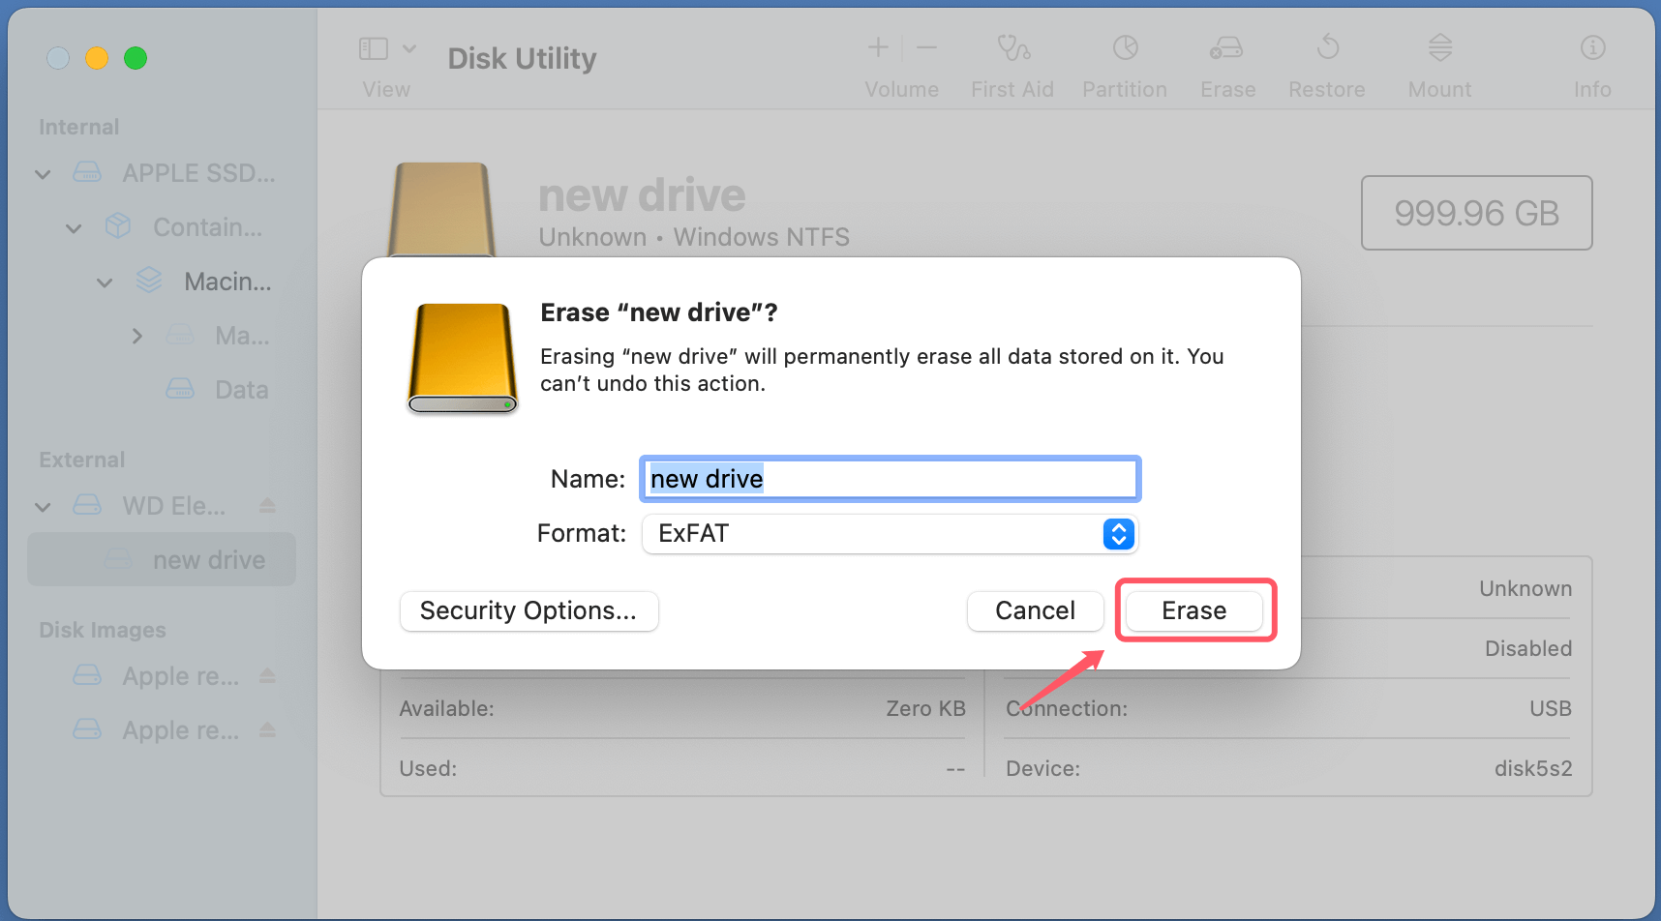Run First Aid from the toolbar
This screenshot has height=921, width=1661.
click(x=1012, y=58)
